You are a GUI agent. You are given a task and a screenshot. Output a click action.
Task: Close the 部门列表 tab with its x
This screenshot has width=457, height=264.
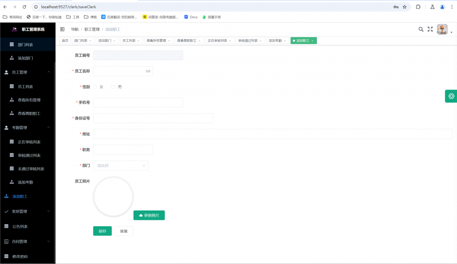(90, 41)
